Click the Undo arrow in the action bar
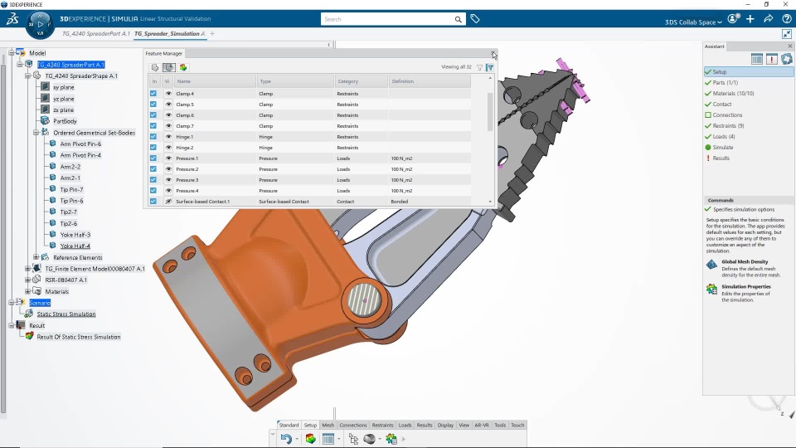The width and height of the screenshot is (796, 448). (286, 439)
